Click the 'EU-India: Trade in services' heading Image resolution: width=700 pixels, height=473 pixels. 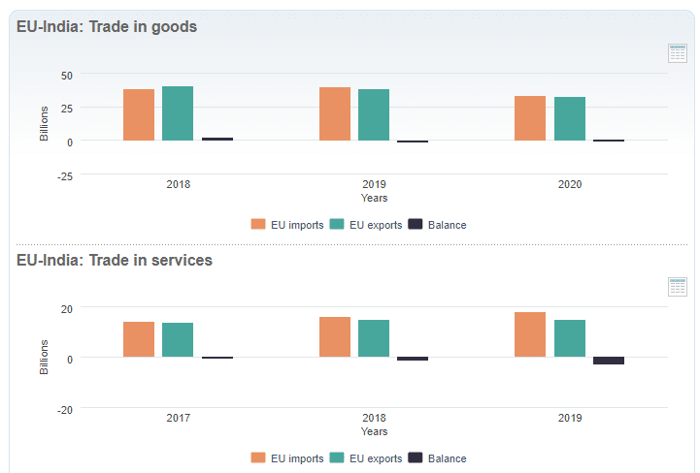tap(115, 260)
